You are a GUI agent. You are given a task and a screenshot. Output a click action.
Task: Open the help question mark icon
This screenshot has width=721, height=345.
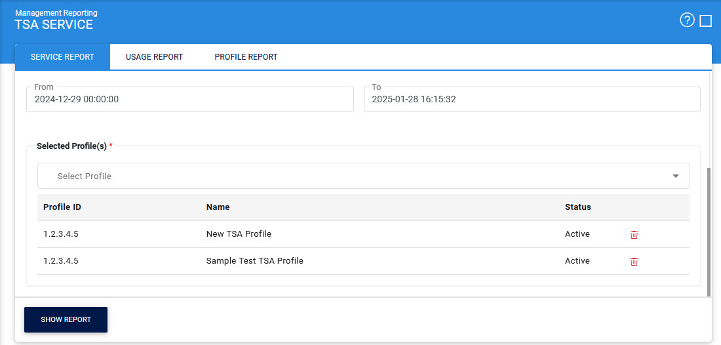[687, 20]
